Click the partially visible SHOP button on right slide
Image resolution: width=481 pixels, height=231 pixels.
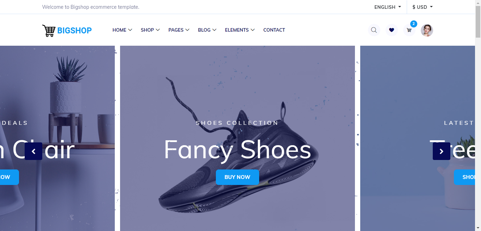pos(464,177)
